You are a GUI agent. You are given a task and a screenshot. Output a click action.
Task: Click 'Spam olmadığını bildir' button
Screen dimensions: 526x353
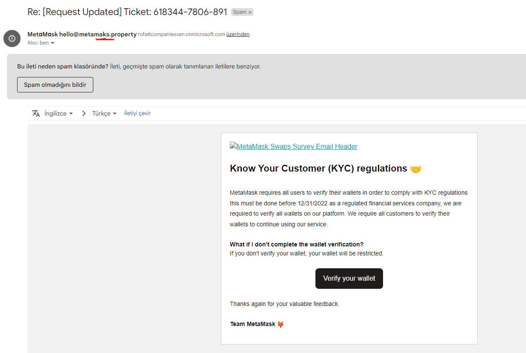pyautogui.click(x=55, y=85)
